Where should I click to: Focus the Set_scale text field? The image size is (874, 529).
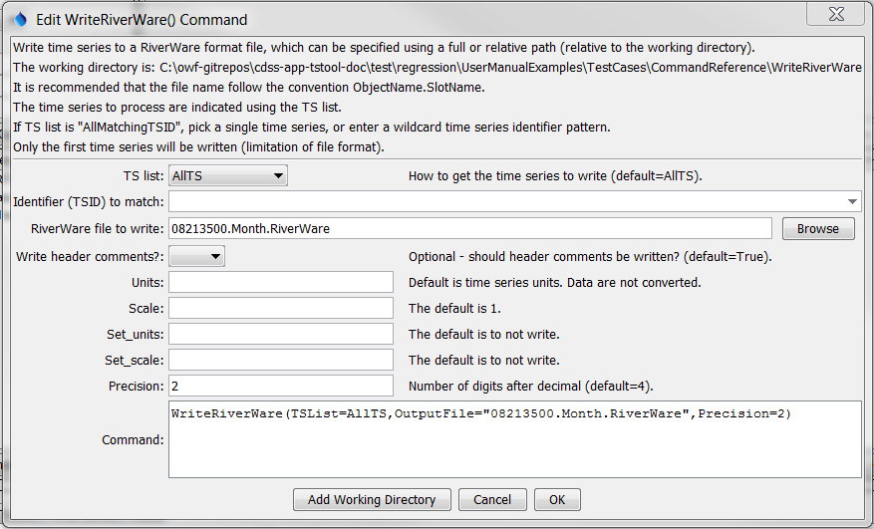281,360
